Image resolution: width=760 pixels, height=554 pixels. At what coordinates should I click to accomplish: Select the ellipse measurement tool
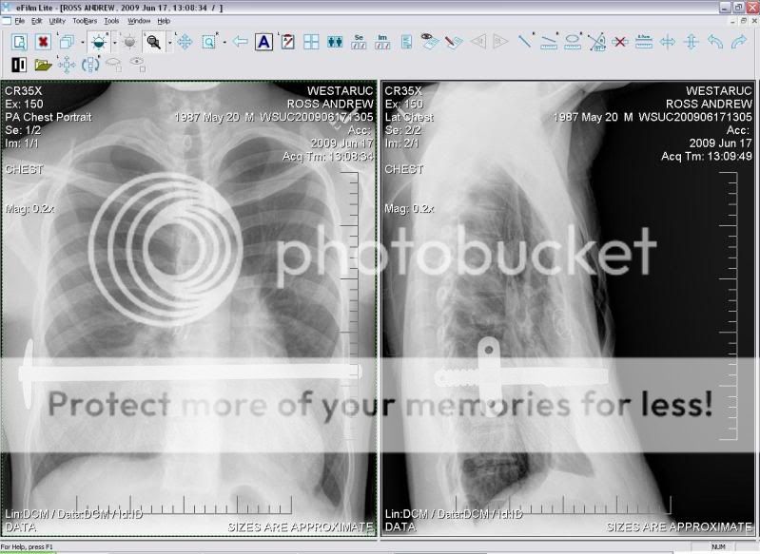pyautogui.click(x=573, y=42)
